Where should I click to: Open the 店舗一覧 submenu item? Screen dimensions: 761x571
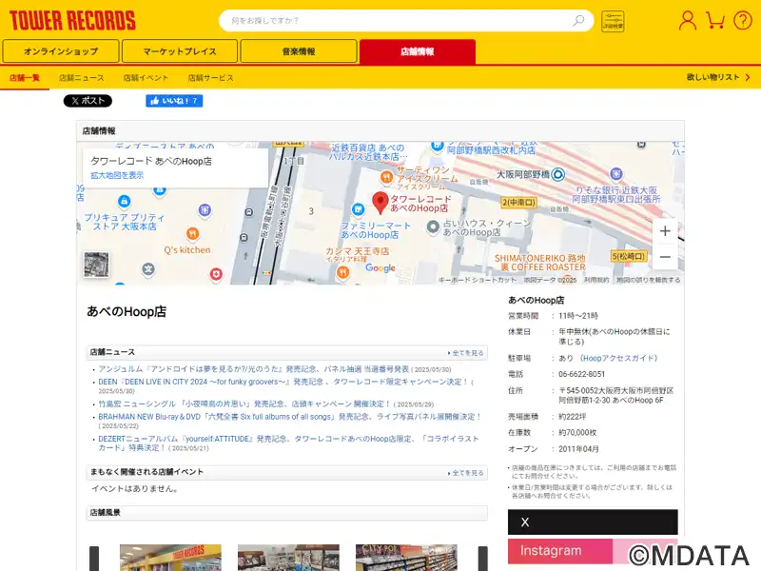(25, 78)
